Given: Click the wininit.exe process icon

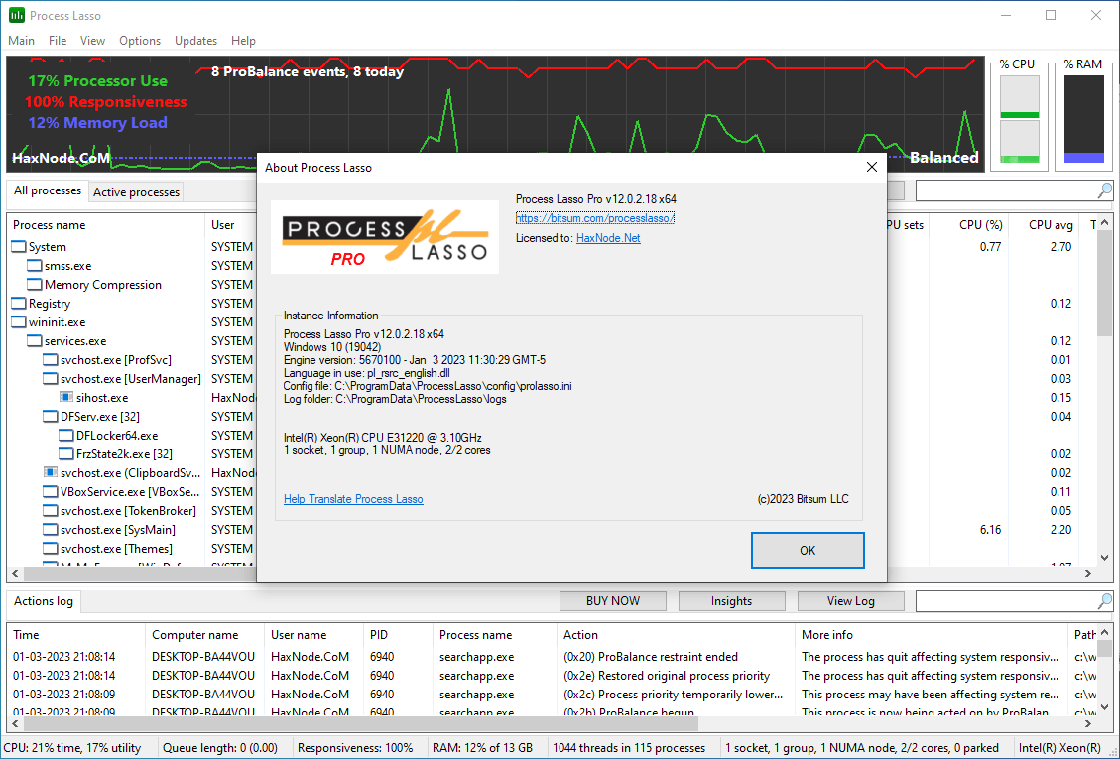Looking at the screenshot, I should coord(19,321).
